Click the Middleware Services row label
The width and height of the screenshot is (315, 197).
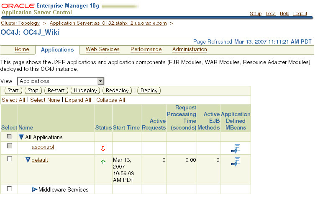click(64, 189)
